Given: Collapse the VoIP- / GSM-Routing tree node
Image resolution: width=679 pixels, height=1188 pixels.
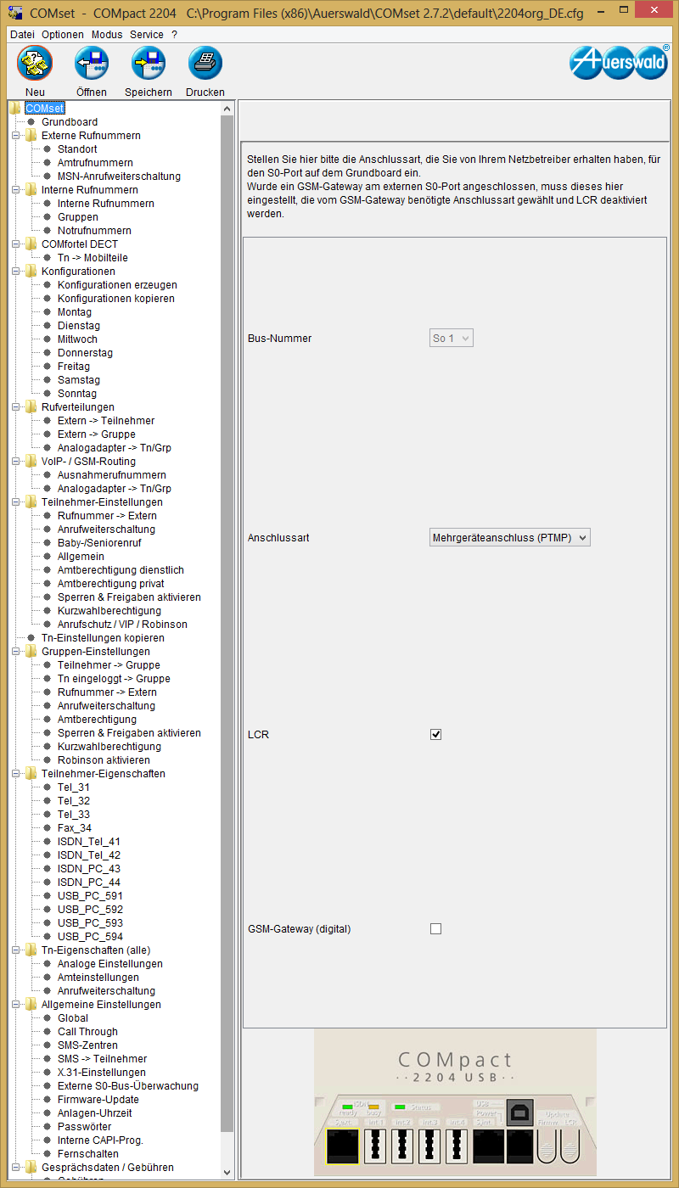Looking at the screenshot, I should [15, 462].
